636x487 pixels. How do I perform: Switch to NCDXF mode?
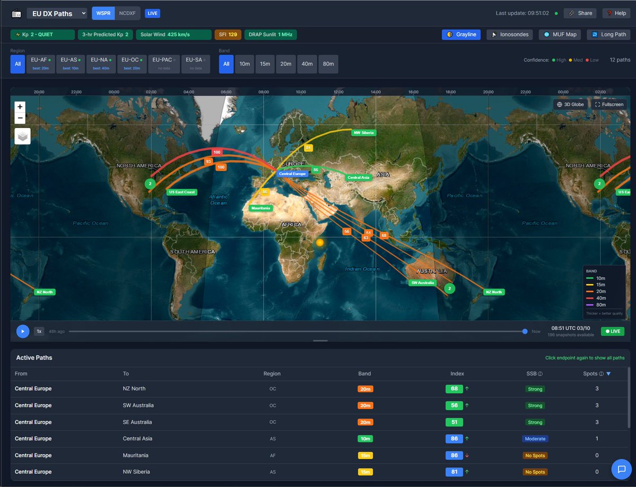click(x=127, y=13)
